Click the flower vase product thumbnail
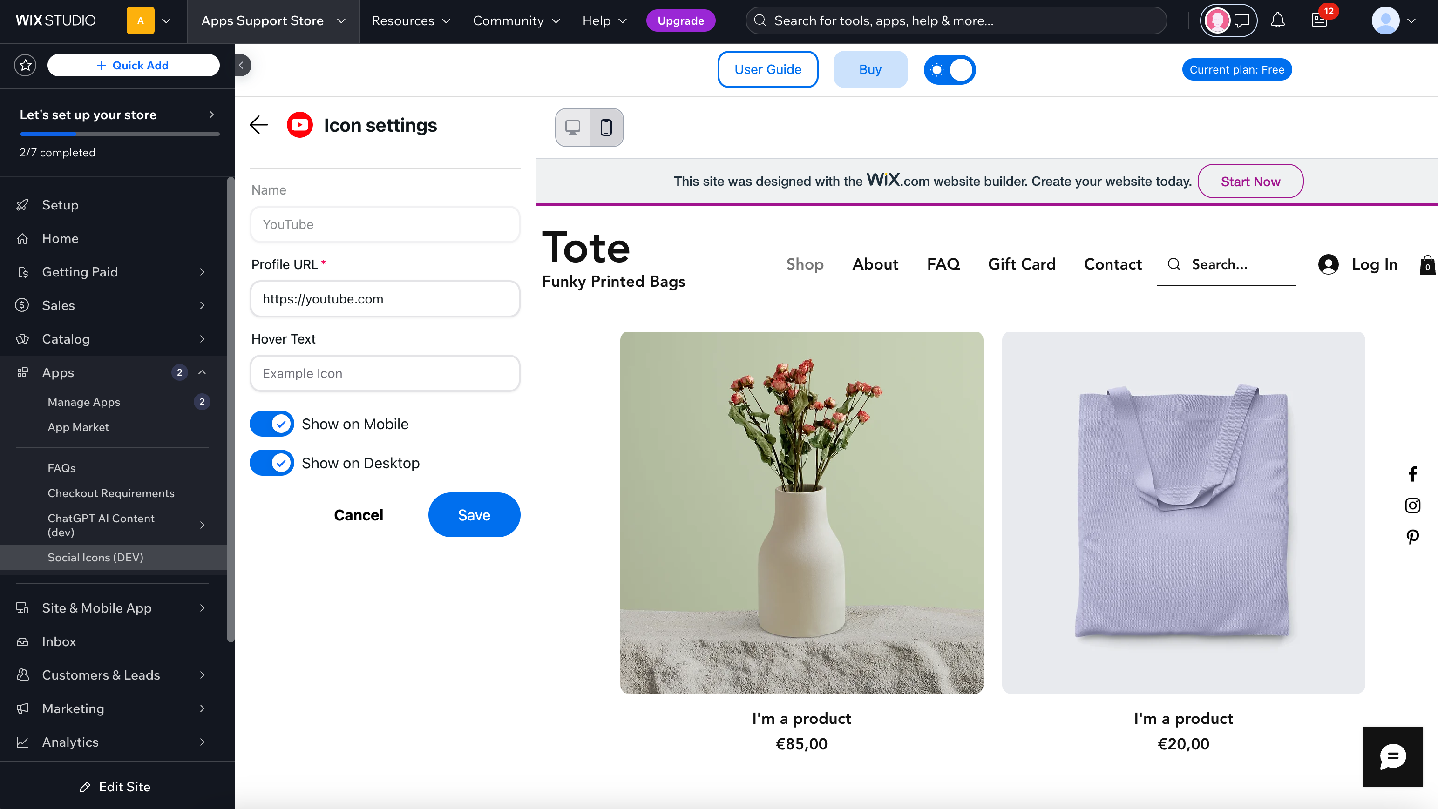Image resolution: width=1438 pixels, height=809 pixels. [801, 513]
